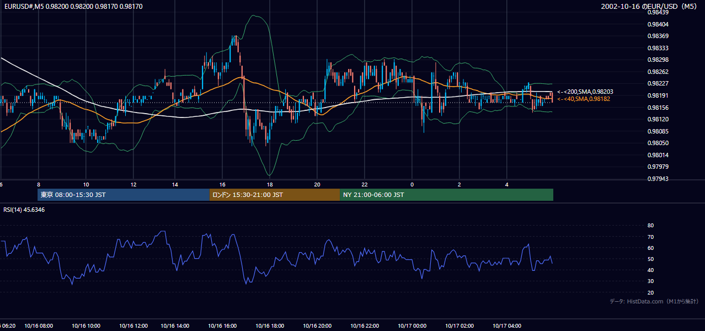705x331 pixels.
Task: Click RSI scale value 30
Action: pos(650,281)
